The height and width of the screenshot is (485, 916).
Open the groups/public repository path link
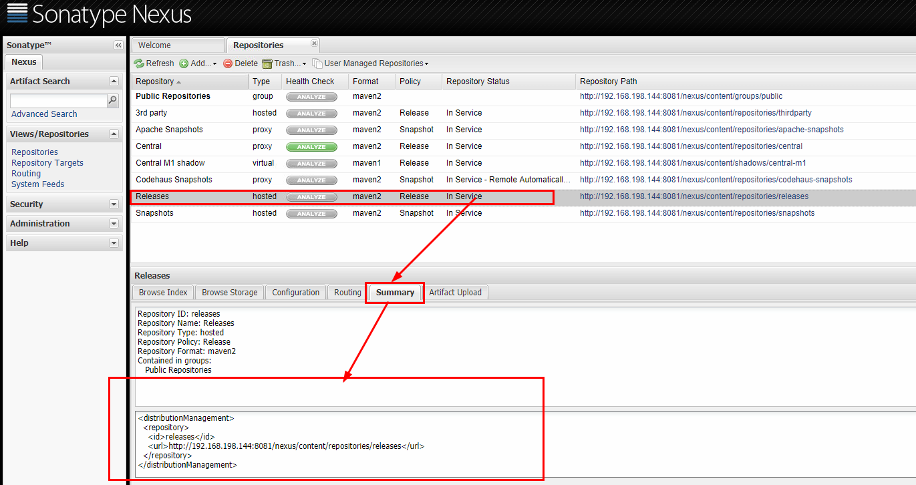point(681,96)
